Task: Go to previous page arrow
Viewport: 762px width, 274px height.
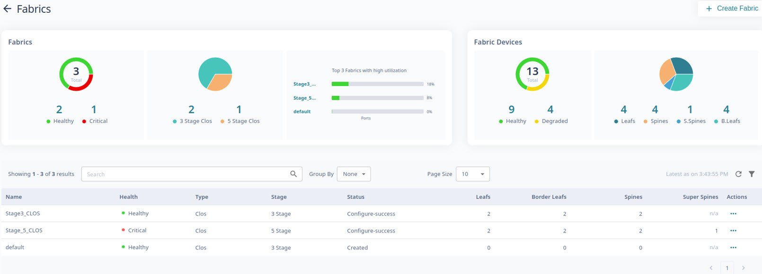Action: (711, 268)
